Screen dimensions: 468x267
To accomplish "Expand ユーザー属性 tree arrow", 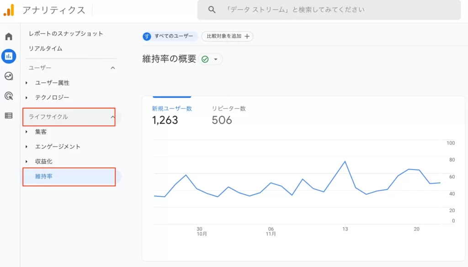I will click(27, 83).
